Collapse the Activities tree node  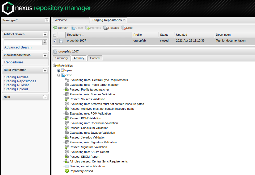point(54,66)
